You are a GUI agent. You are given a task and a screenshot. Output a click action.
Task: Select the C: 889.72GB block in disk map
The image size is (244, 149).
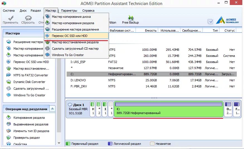click(x=169, y=109)
